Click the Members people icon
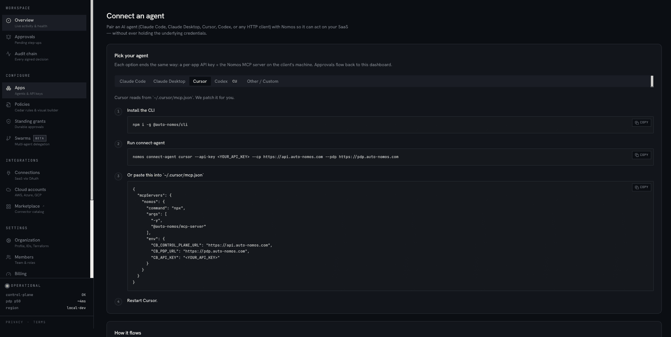Screen dimensions: 671x337 point(8,257)
